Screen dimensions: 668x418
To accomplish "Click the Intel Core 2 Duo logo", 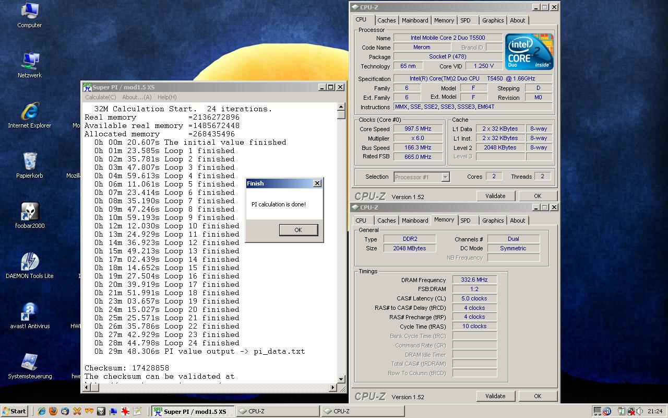I will click(529, 52).
